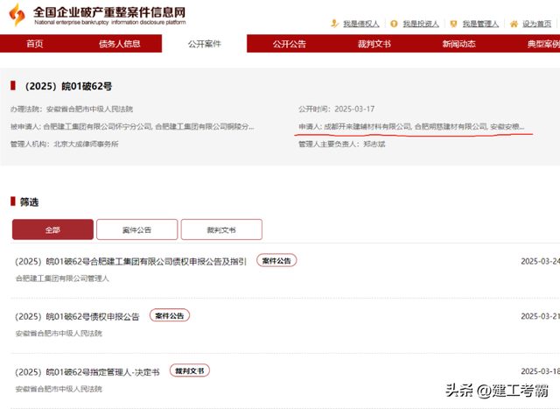
Task: Click the 申请人 line listing 成都开来建辅材料有限公司
Action: click(411, 127)
